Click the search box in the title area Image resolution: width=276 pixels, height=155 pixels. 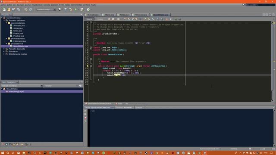(260, 5)
